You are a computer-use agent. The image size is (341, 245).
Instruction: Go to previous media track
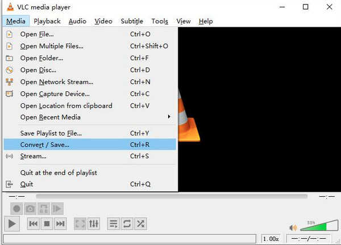pos(34,224)
